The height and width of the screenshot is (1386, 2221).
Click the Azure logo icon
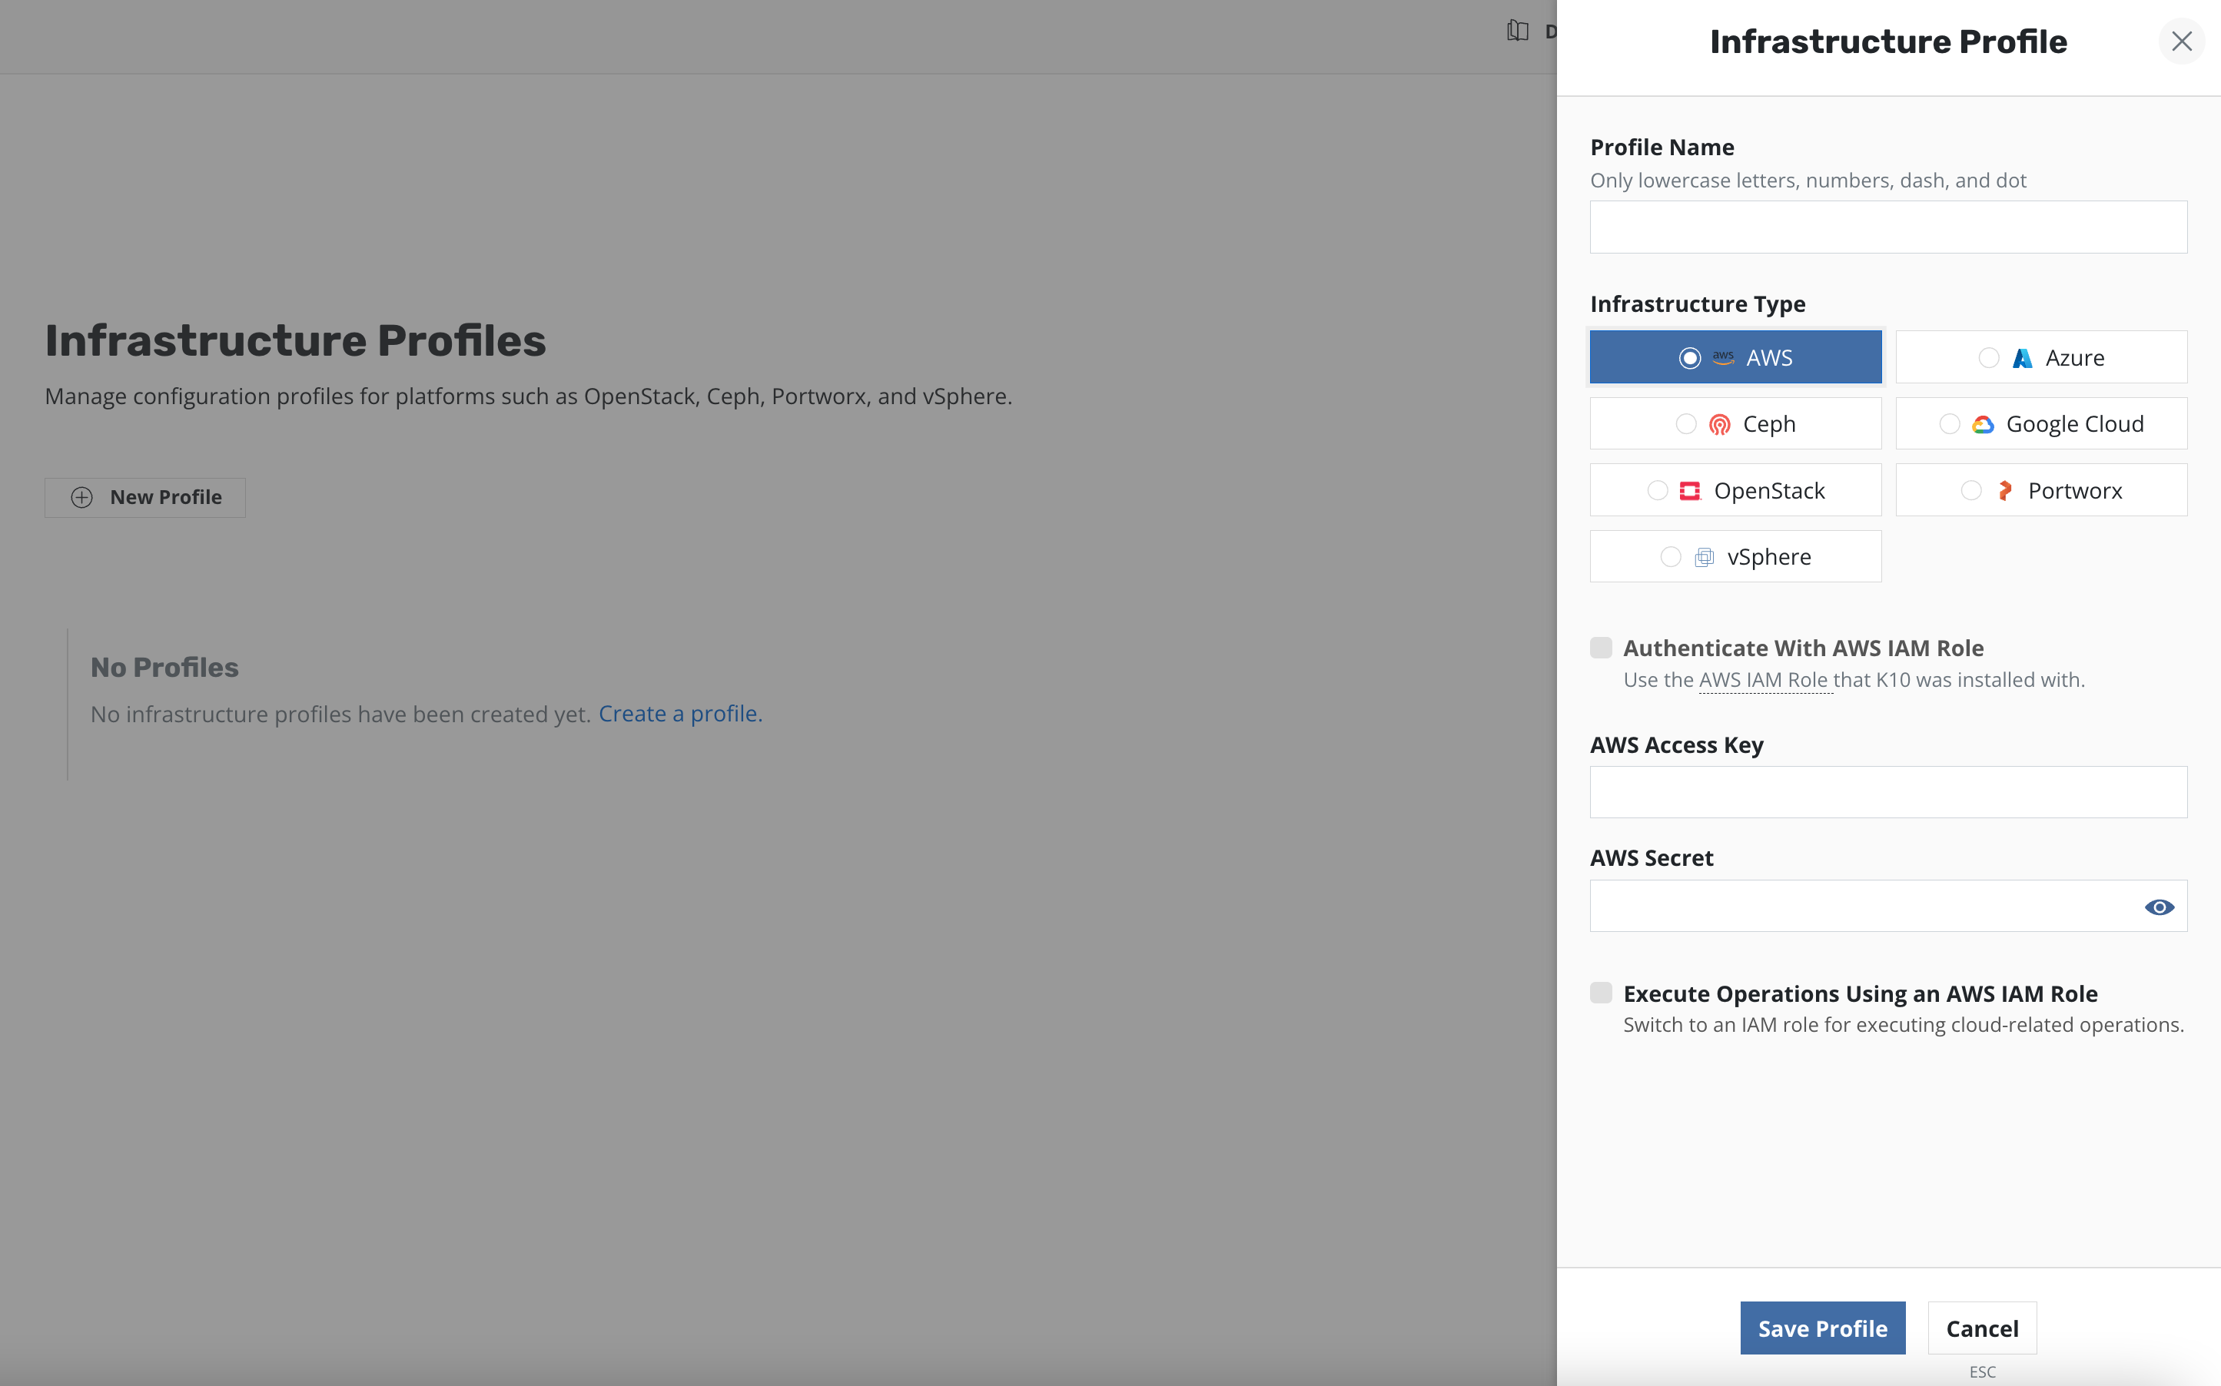[x=2022, y=357]
